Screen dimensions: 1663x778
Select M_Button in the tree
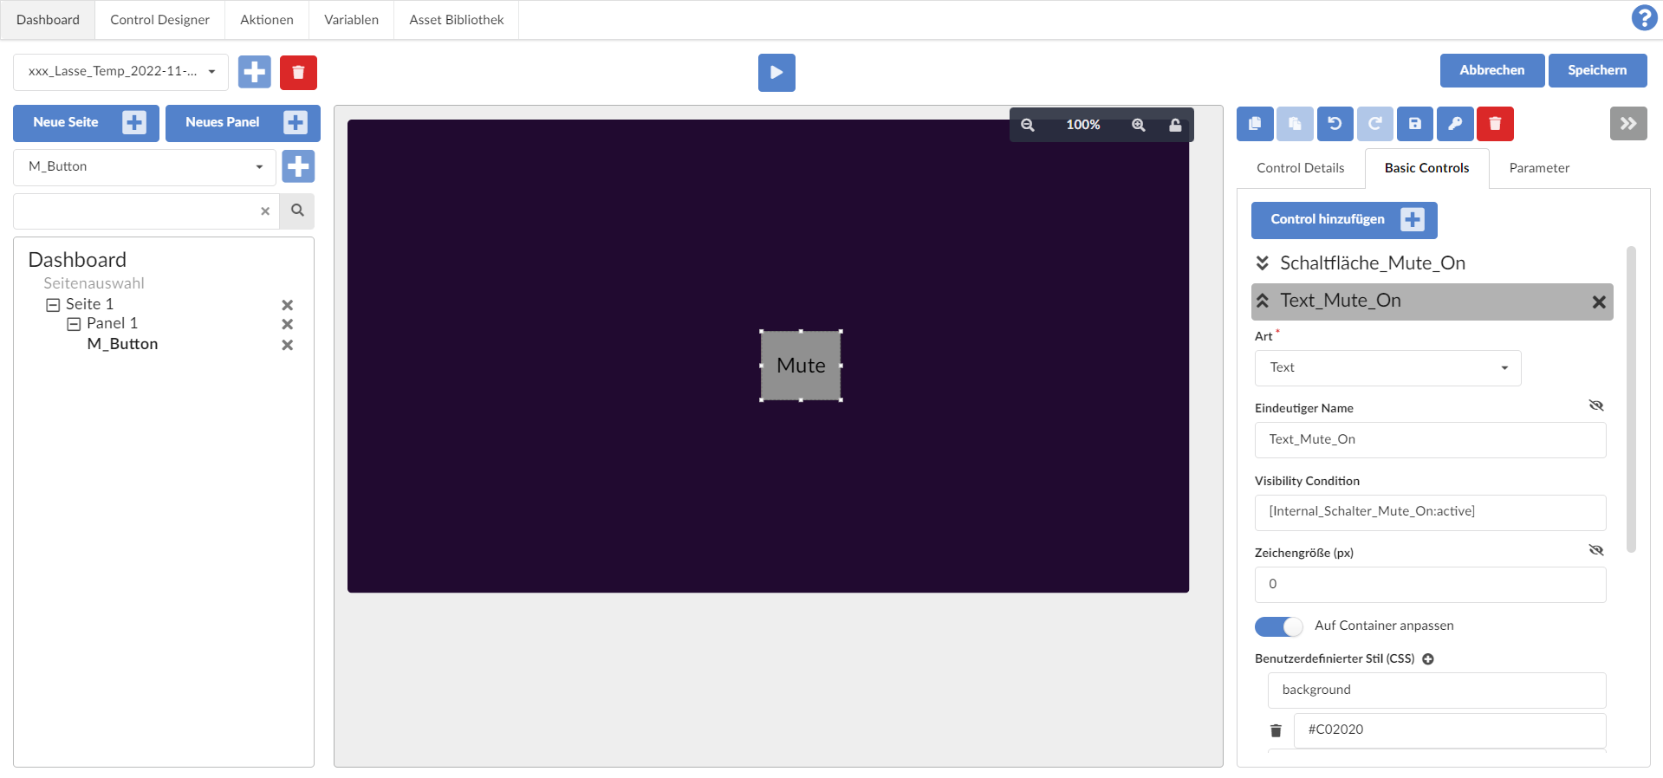pos(122,344)
